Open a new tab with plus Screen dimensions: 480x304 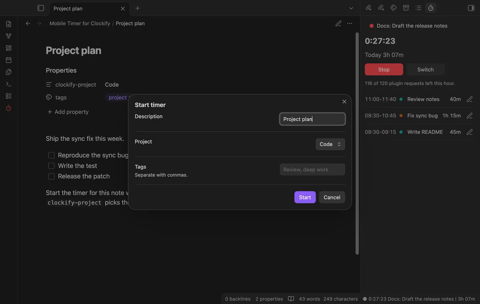138,8
